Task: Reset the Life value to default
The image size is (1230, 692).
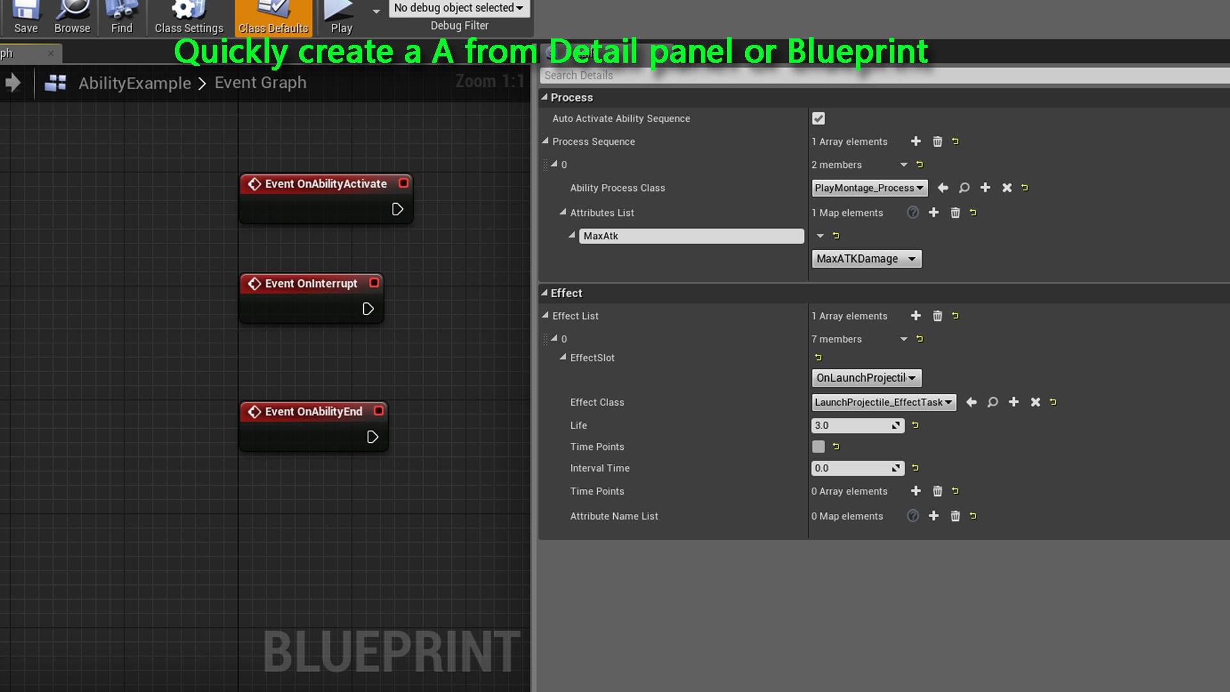Action: (914, 425)
